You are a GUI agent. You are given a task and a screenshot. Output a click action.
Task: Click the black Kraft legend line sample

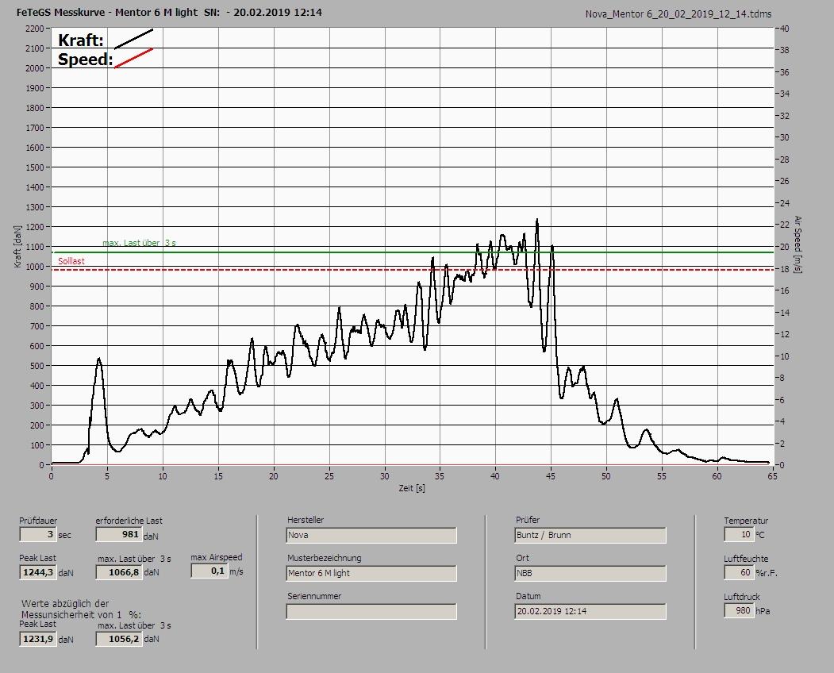[134, 39]
